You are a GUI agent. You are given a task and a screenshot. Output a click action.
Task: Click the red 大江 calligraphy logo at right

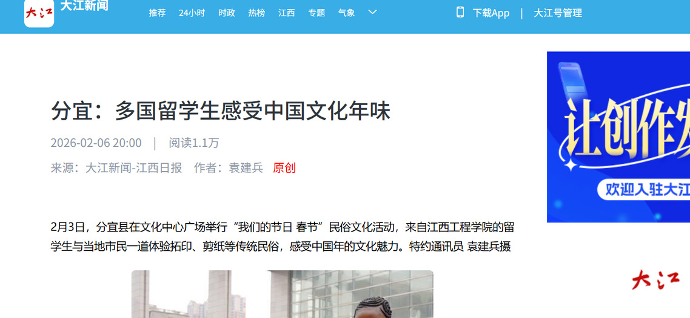pyautogui.click(x=655, y=279)
